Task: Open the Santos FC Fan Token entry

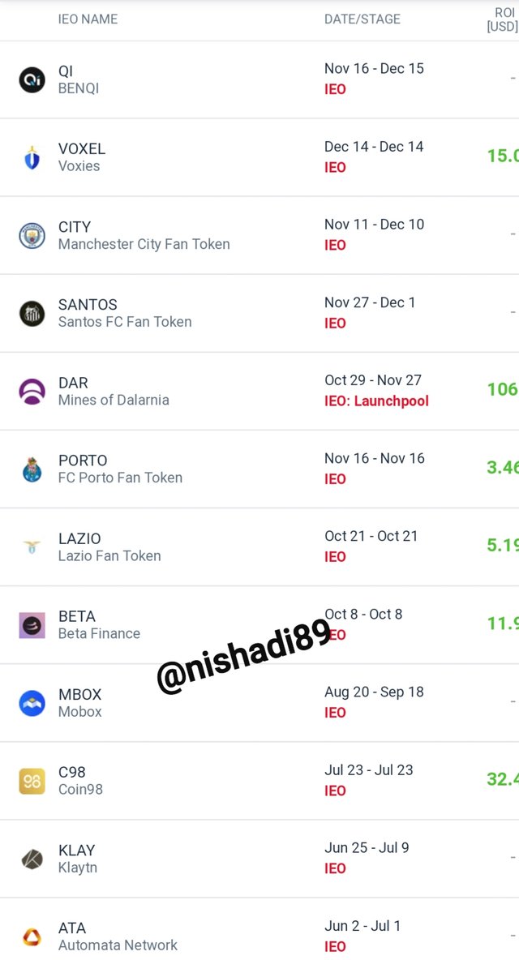Action: [125, 321]
